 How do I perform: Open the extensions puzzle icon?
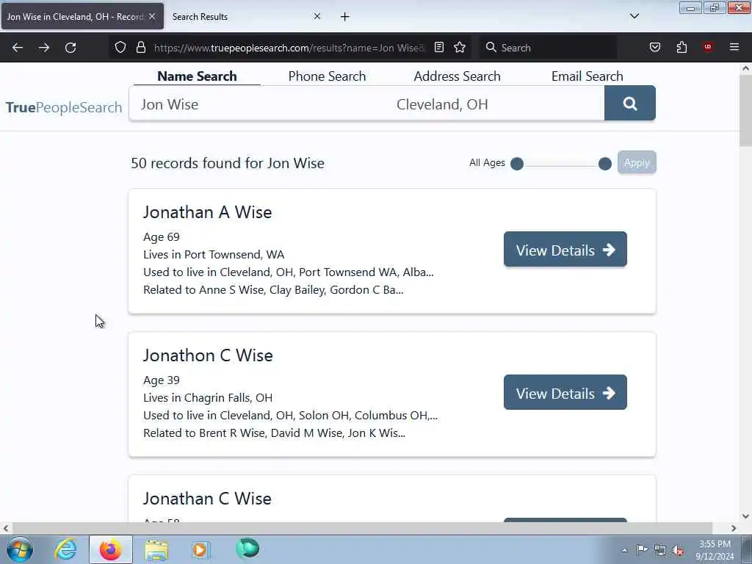[681, 47]
